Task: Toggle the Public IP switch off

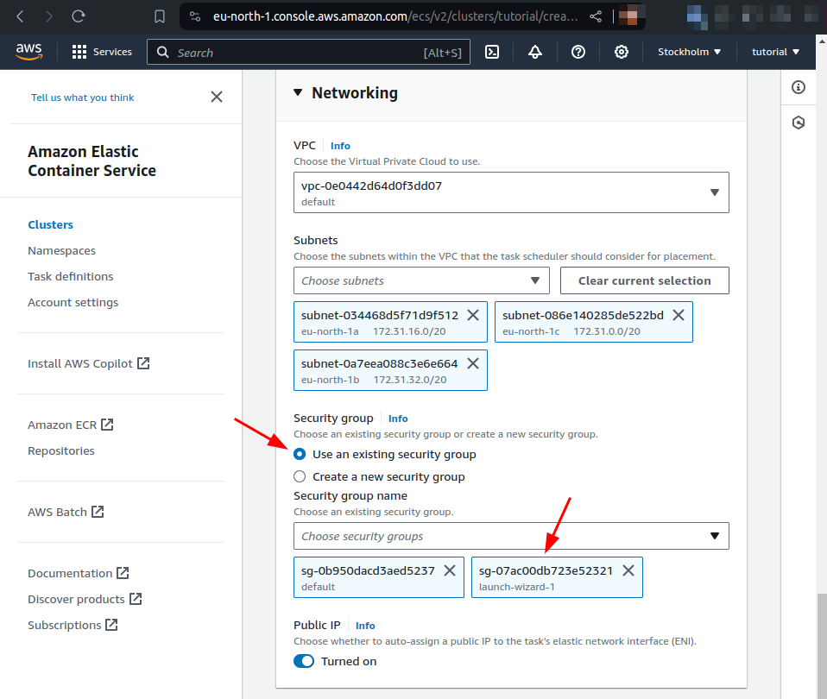Action: (x=304, y=661)
